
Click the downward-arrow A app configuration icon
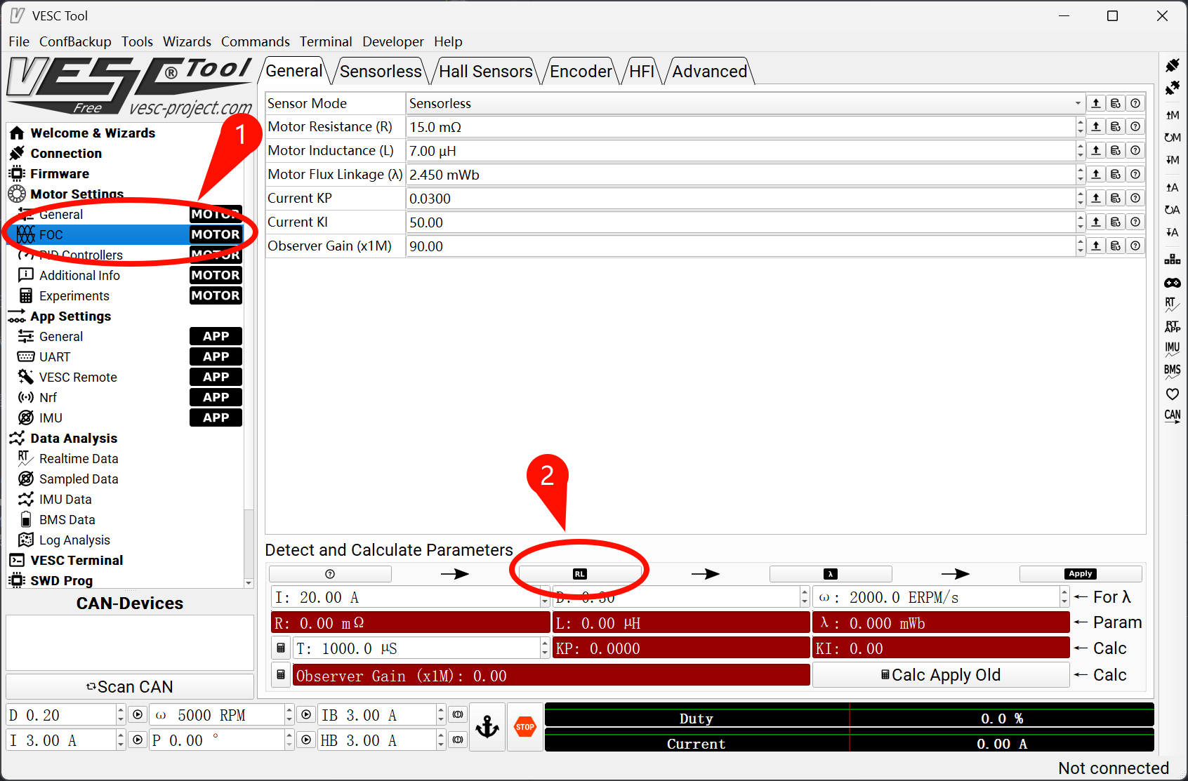(1172, 232)
